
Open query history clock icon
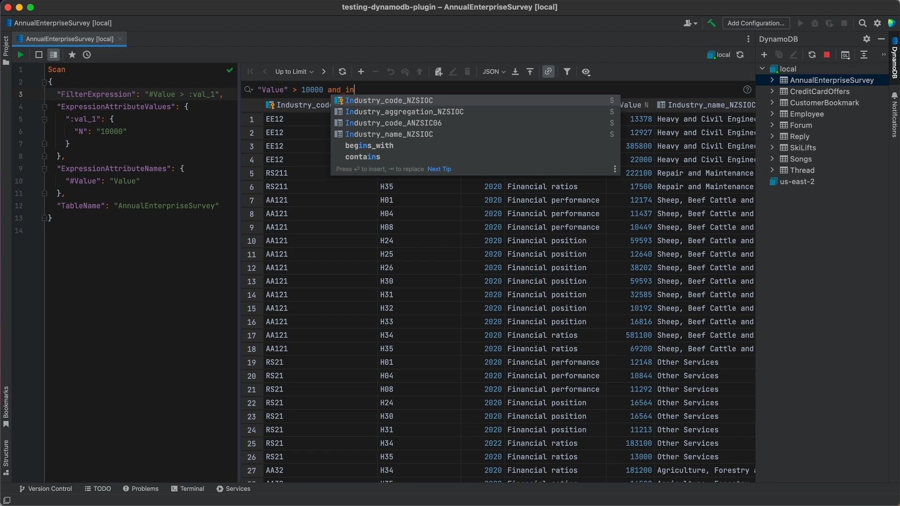click(x=87, y=55)
